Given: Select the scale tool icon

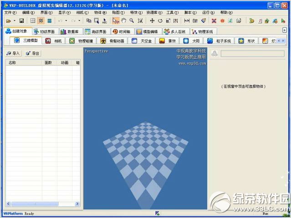Looking at the screenshot, I should click(x=168, y=21).
